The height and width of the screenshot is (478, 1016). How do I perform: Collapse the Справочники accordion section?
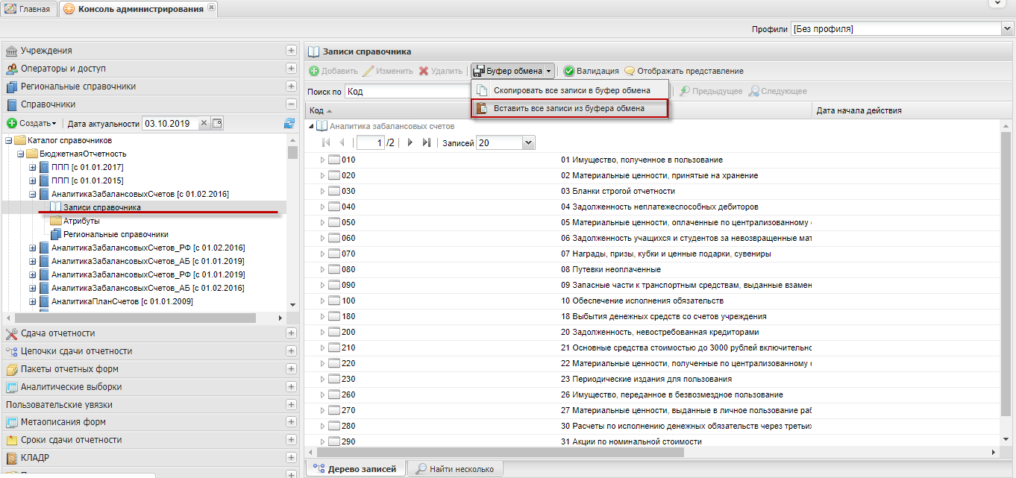[291, 104]
